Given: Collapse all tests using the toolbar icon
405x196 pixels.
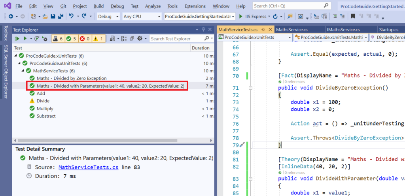Looking at the screenshot, I should tap(132, 39).
